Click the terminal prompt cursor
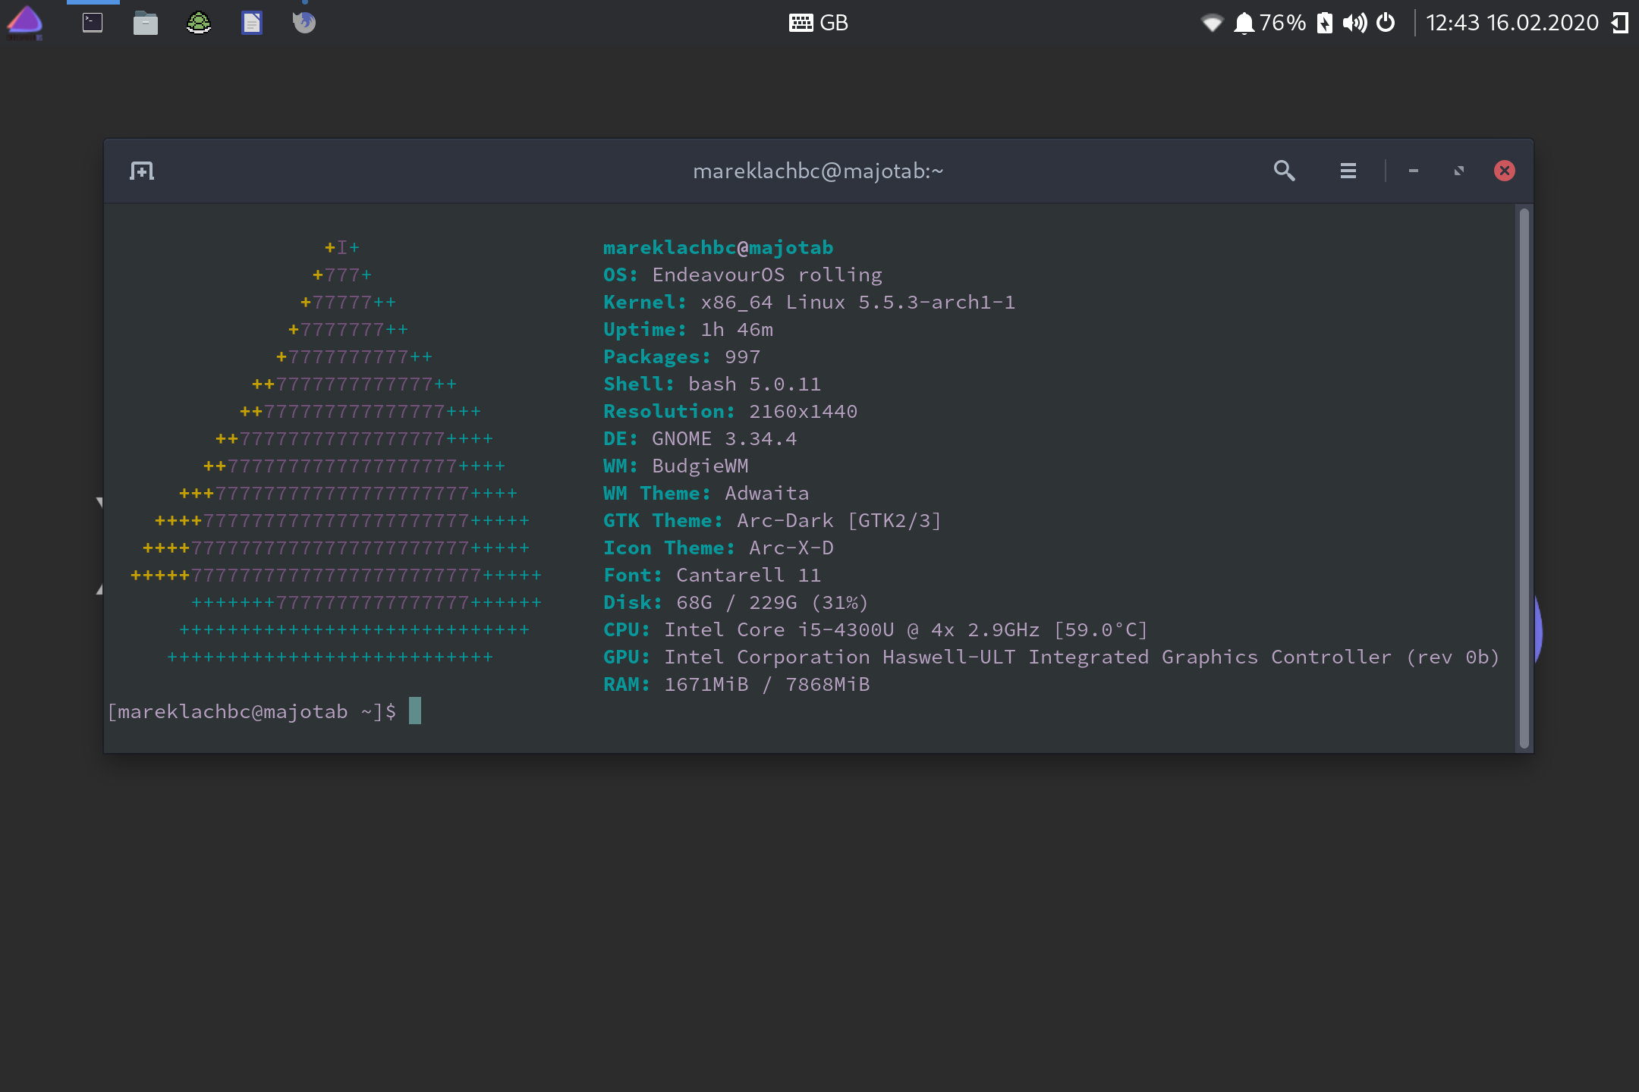Image resolution: width=1639 pixels, height=1092 pixels. [x=415, y=711]
